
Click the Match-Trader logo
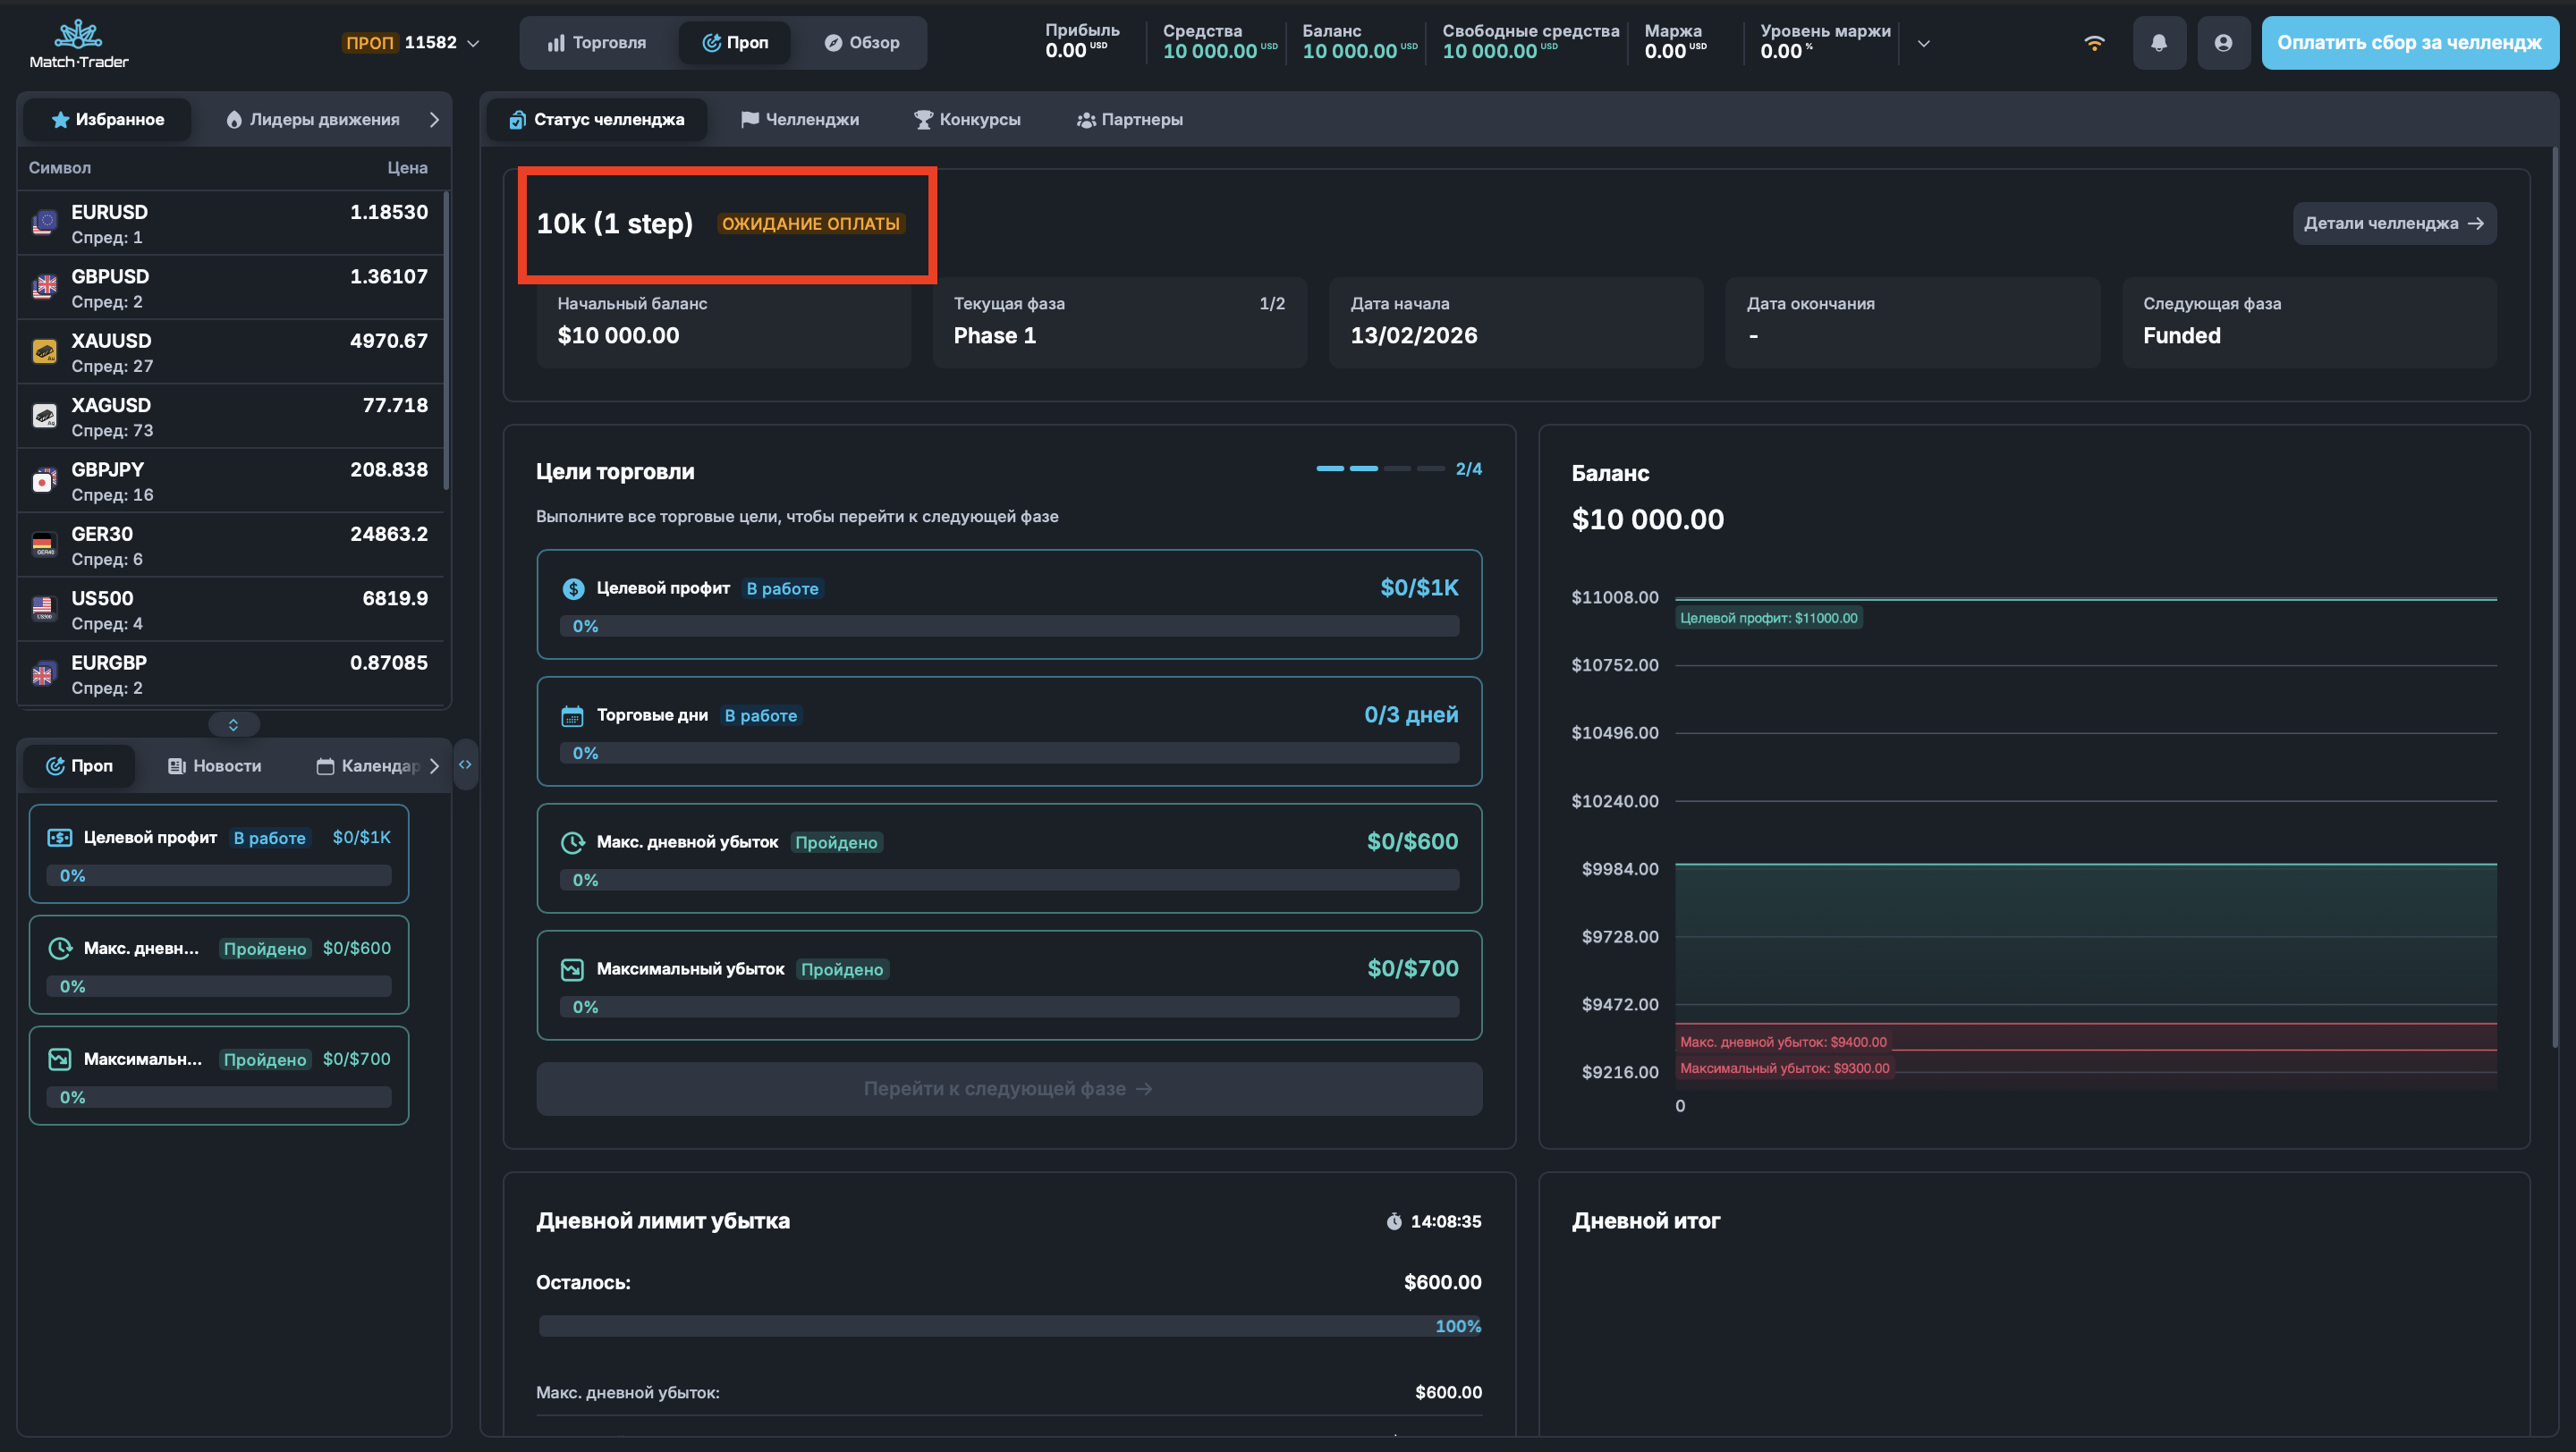(79, 43)
